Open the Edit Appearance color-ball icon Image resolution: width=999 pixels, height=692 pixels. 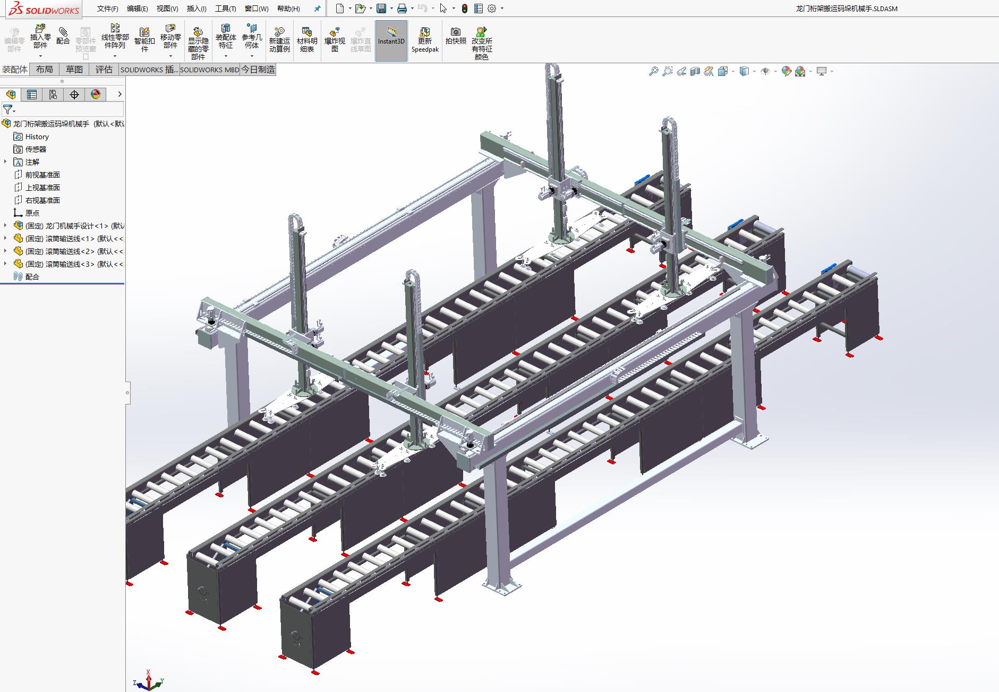coord(787,71)
